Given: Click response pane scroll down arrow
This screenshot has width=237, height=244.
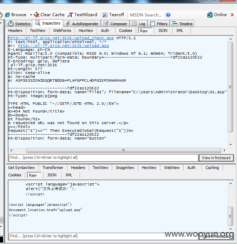Looking at the screenshot, I should coord(231,229).
